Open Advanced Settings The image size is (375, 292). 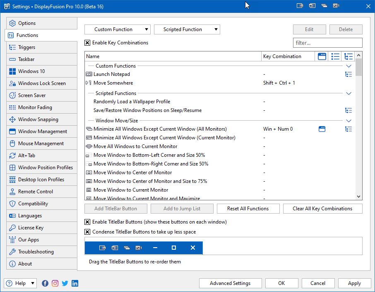pos(230,283)
